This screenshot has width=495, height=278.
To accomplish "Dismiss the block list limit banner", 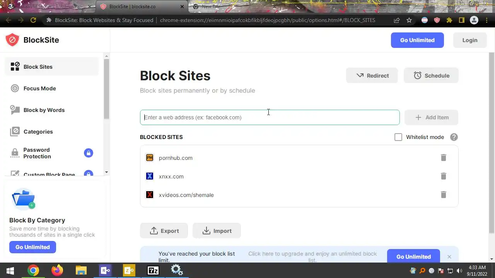I will pyautogui.click(x=449, y=257).
